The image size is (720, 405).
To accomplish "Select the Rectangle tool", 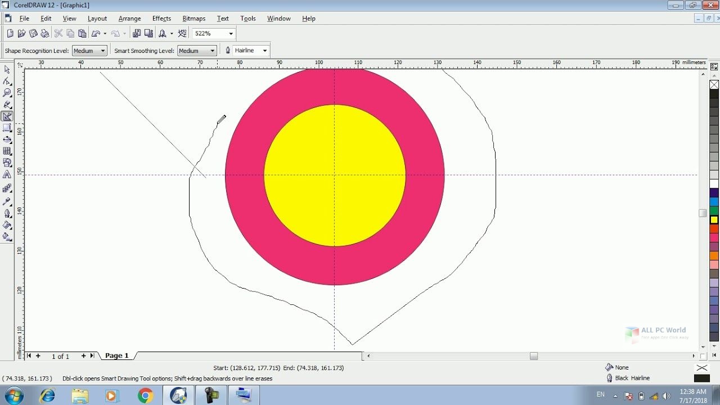I will [x=7, y=128].
